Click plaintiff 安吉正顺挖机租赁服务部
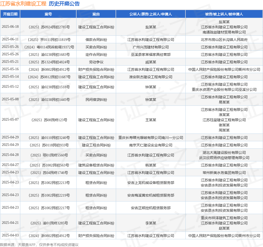The image size is (263, 247). tap(151, 208)
